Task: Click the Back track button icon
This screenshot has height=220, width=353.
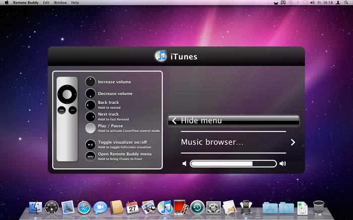Action: point(90,105)
